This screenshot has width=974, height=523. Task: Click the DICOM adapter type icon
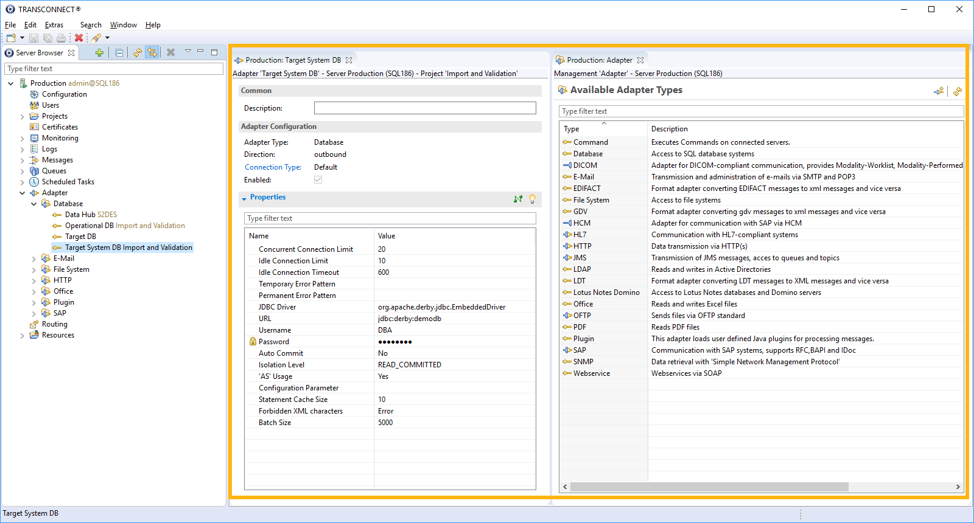[x=567, y=165]
